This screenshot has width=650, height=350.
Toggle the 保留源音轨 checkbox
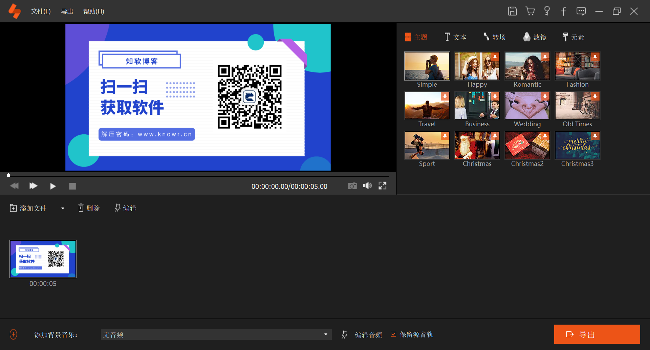pyautogui.click(x=393, y=334)
